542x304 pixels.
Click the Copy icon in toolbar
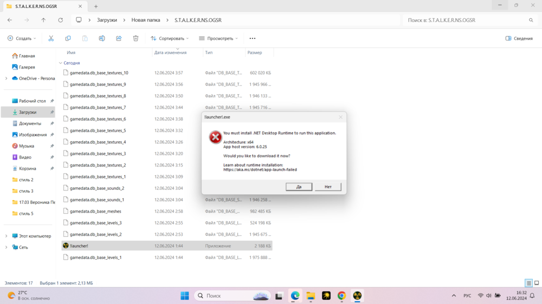coord(68,38)
